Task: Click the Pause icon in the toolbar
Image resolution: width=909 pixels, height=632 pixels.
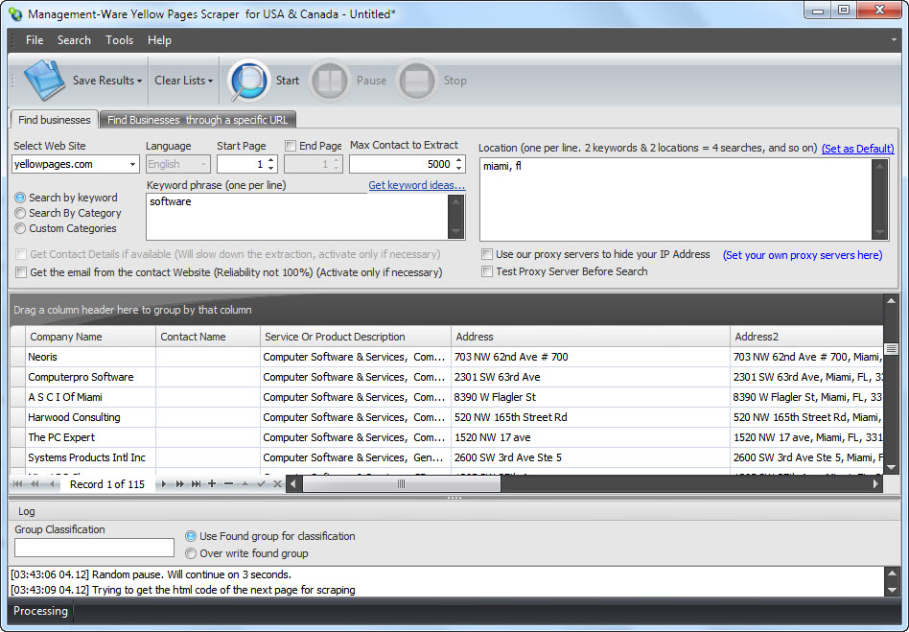Action: 330,81
